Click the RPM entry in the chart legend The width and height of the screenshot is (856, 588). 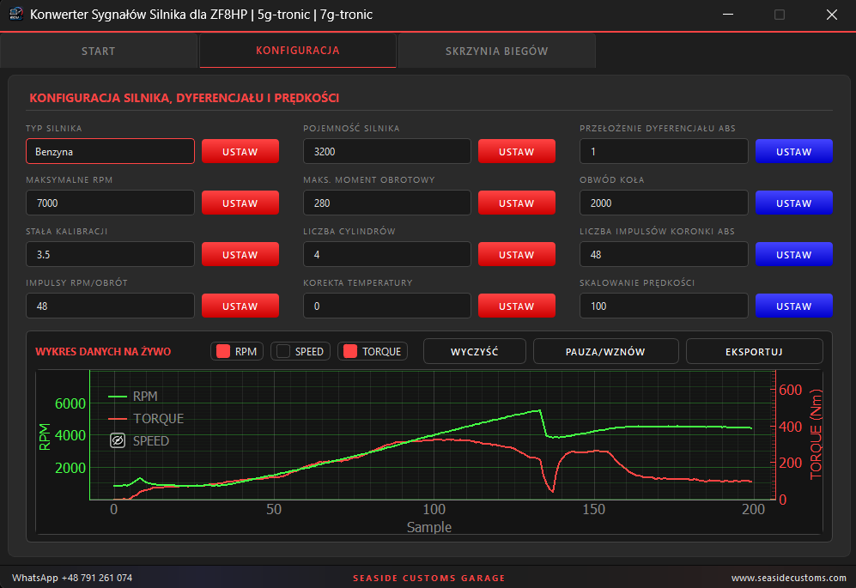[x=133, y=396]
